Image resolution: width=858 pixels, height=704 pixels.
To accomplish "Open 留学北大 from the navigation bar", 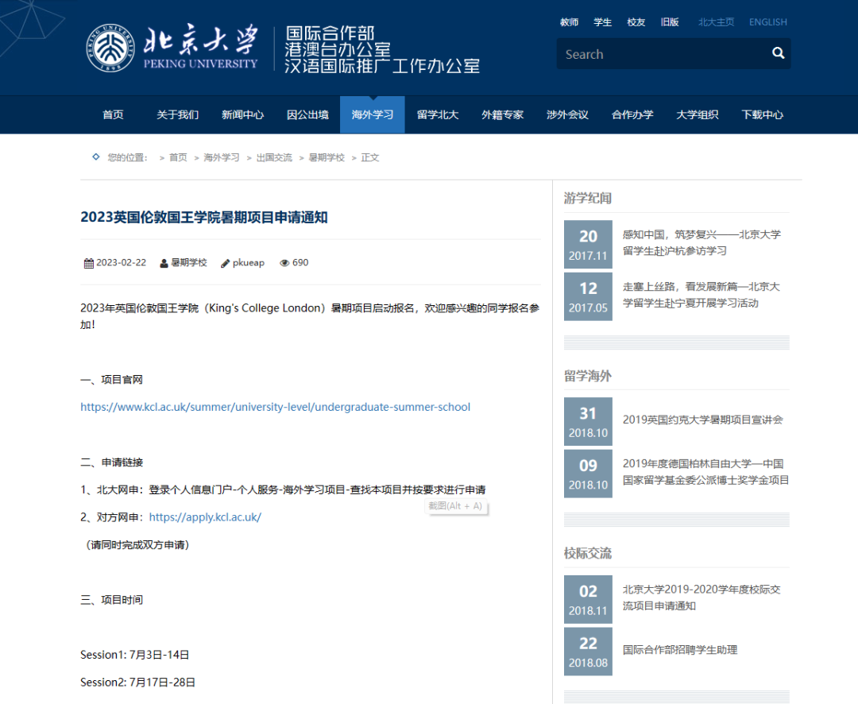I will point(437,115).
